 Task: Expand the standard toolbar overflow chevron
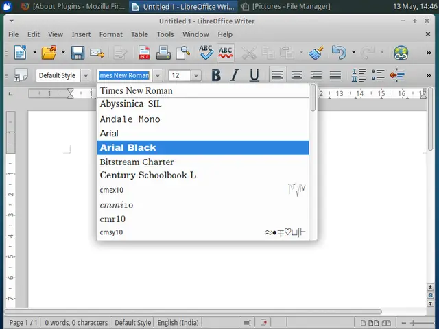pyautogui.click(x=429, y=53)
